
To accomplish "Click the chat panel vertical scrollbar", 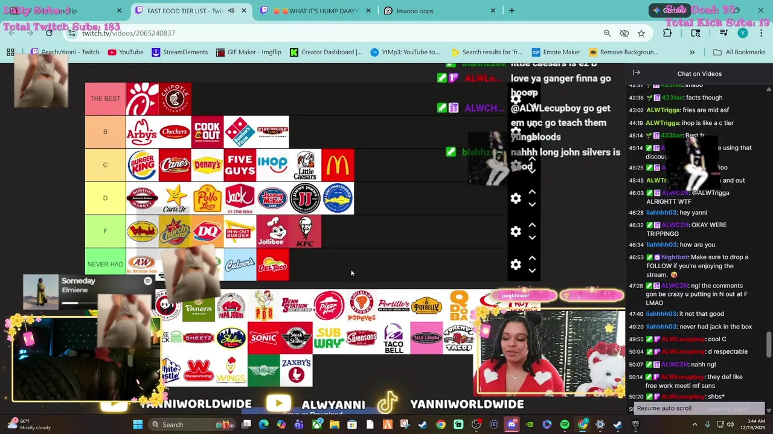I will click(769, 344).
